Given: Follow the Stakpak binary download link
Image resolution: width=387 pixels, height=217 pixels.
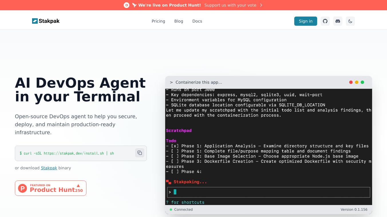Looking at the screenshot, I should tap(49, 168).
